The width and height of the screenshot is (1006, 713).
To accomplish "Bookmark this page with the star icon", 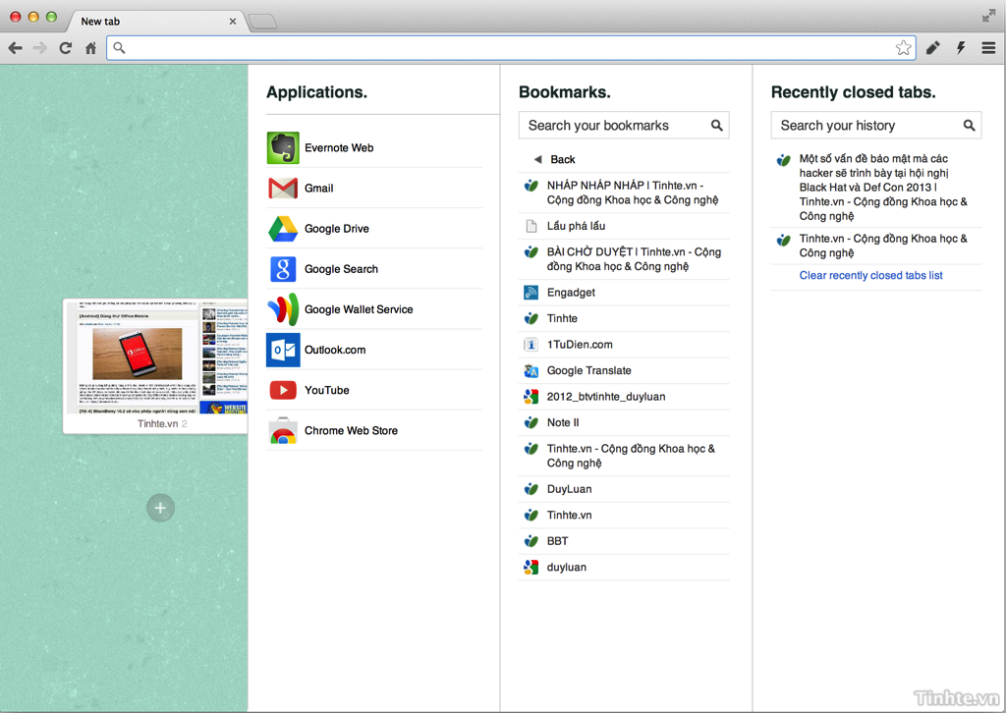I will point(904,48).
